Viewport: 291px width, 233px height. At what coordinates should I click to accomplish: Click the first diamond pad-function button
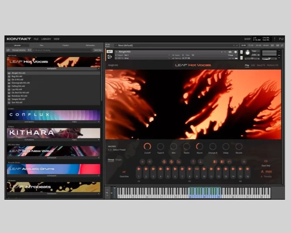point(164,162)
